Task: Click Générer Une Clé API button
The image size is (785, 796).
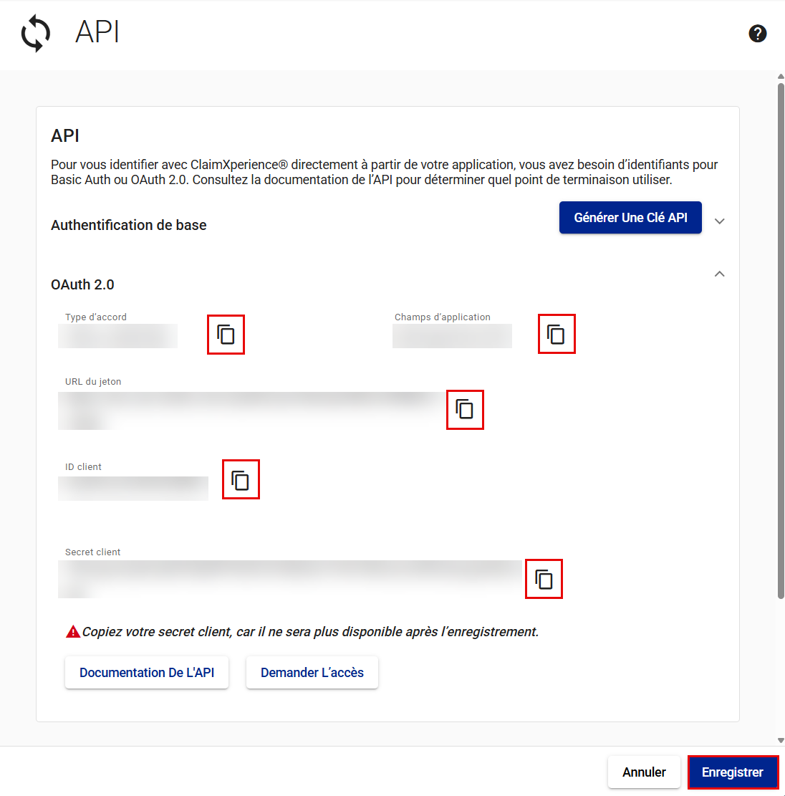Action: pos(630,218)
